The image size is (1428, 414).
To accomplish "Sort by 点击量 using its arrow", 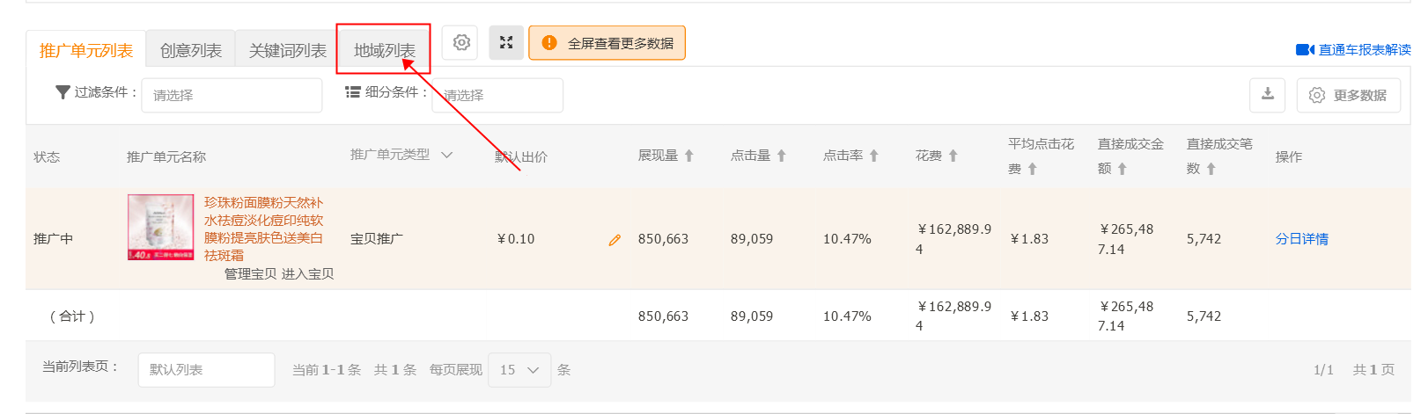I will point(781,156).
